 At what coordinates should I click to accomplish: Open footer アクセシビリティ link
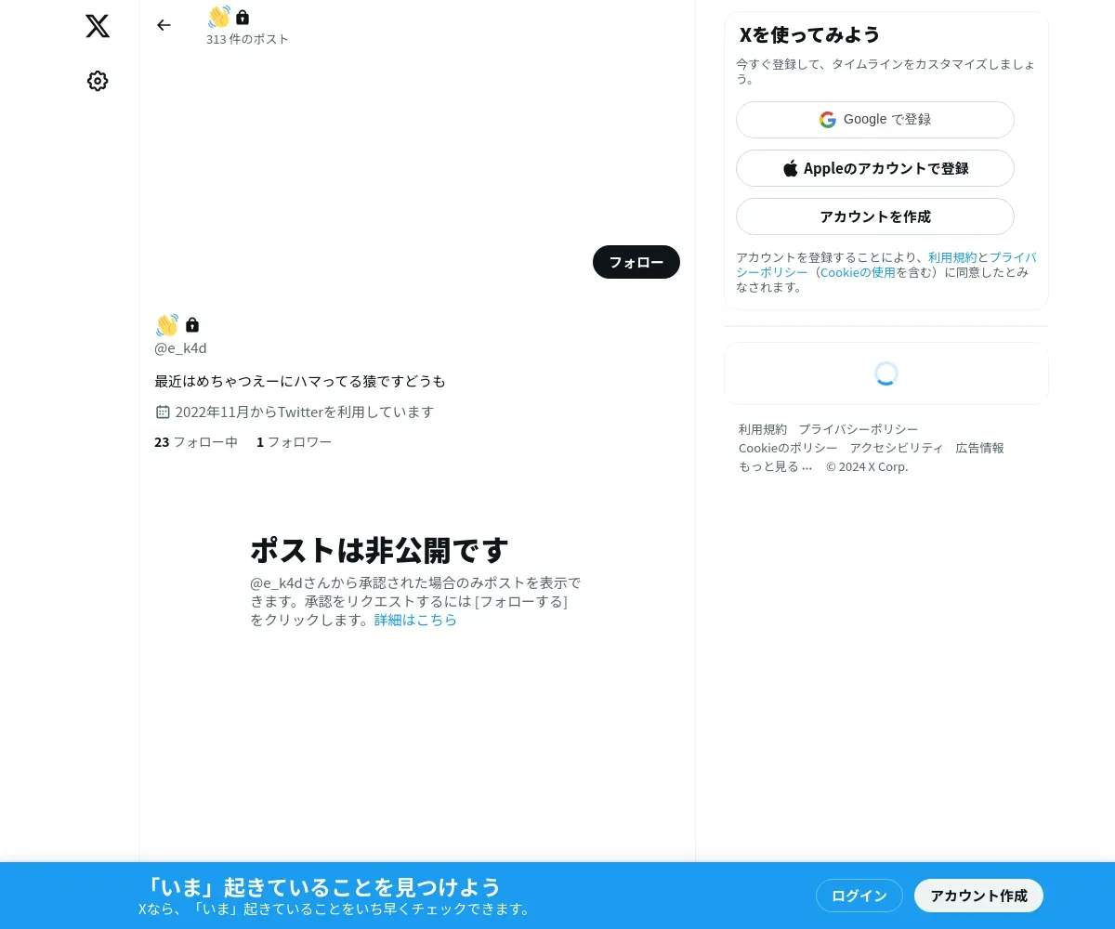coord(897,448)
